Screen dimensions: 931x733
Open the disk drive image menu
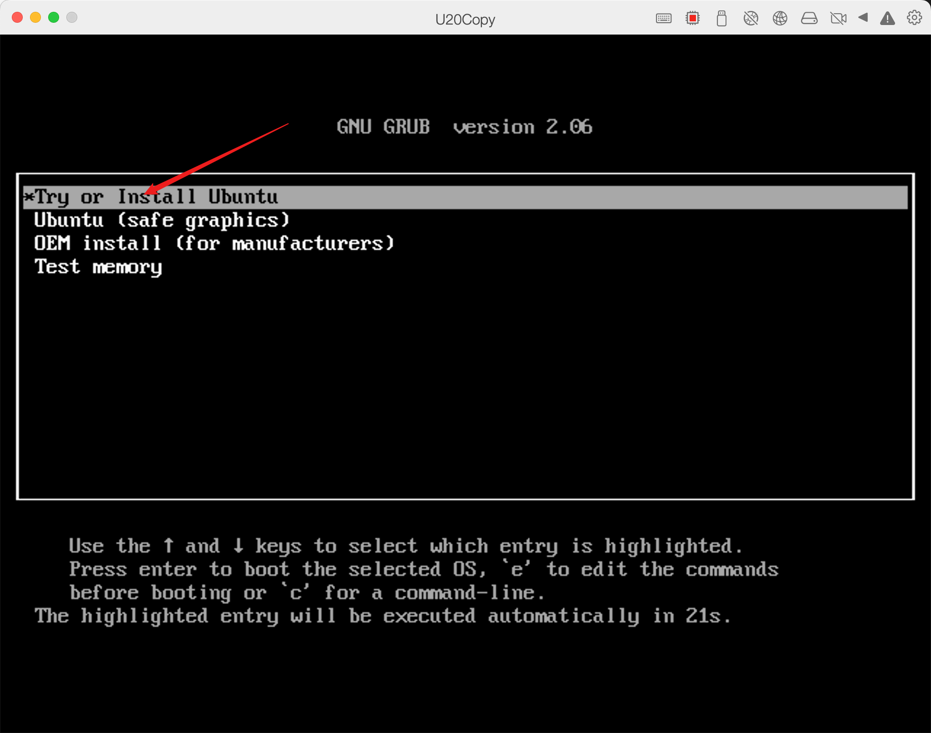pyautogui.click(x=809, y=18)
